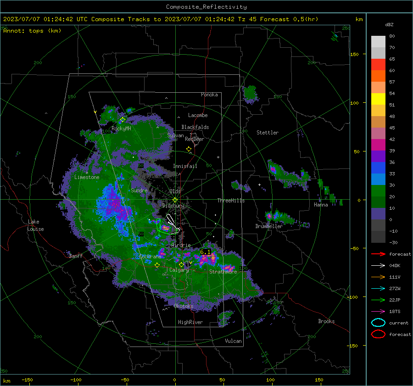
Task: Select the orange 111V arrow legend entry
Action: (x=378, y=277)
